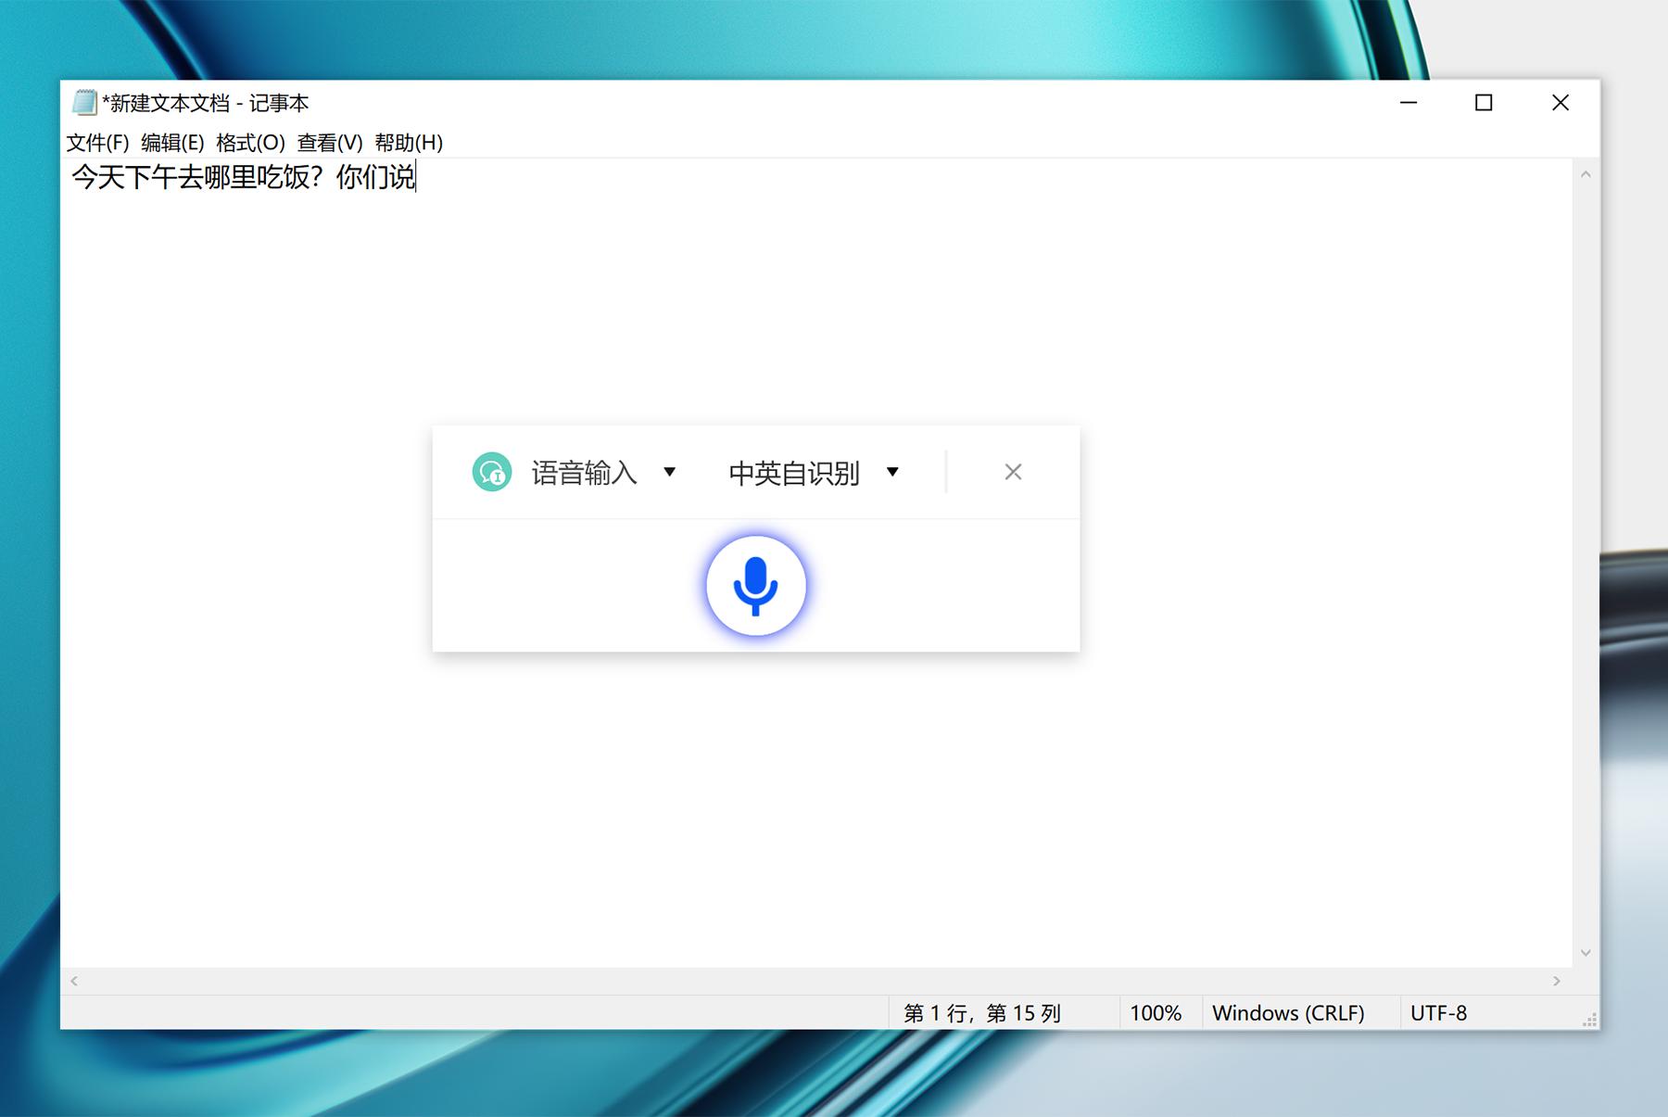Dismiss the voice input panel with its X

1013,472
